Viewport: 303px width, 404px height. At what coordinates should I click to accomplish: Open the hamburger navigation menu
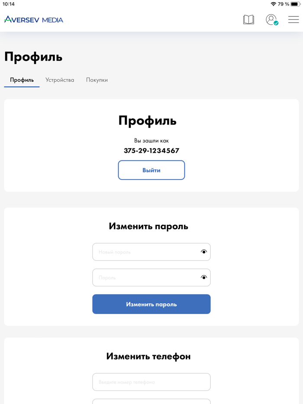click(x=293, y=19)
